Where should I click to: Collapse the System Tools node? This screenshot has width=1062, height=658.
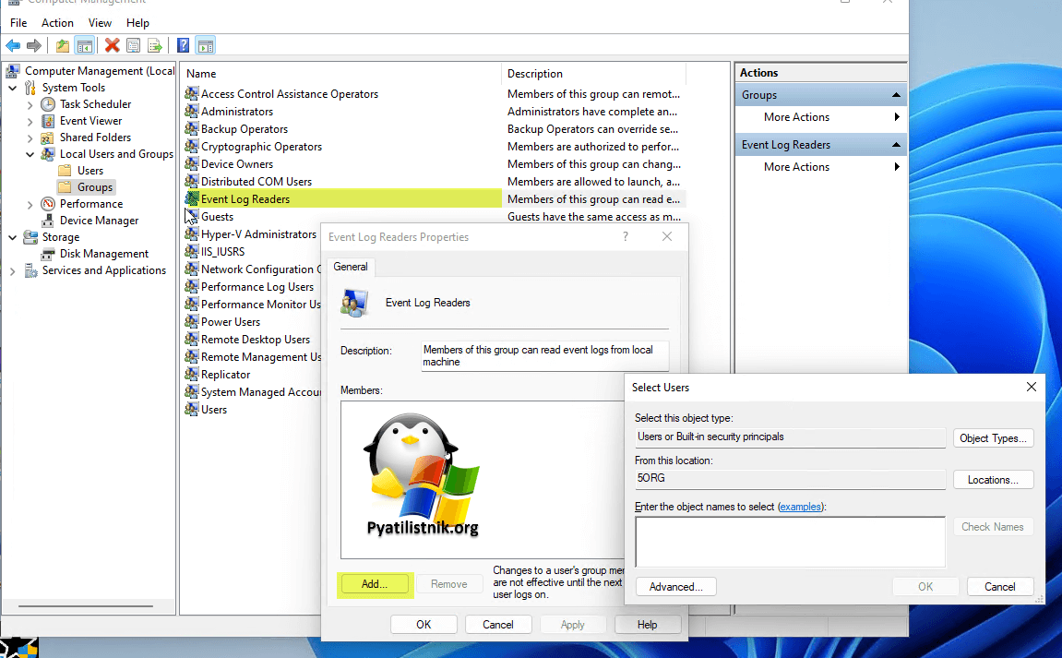13,88
